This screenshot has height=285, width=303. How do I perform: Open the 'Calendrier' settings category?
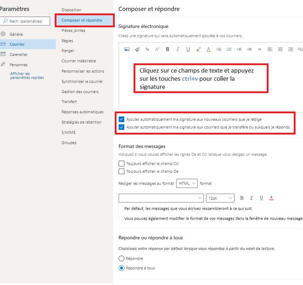click(x=18, y=55)
